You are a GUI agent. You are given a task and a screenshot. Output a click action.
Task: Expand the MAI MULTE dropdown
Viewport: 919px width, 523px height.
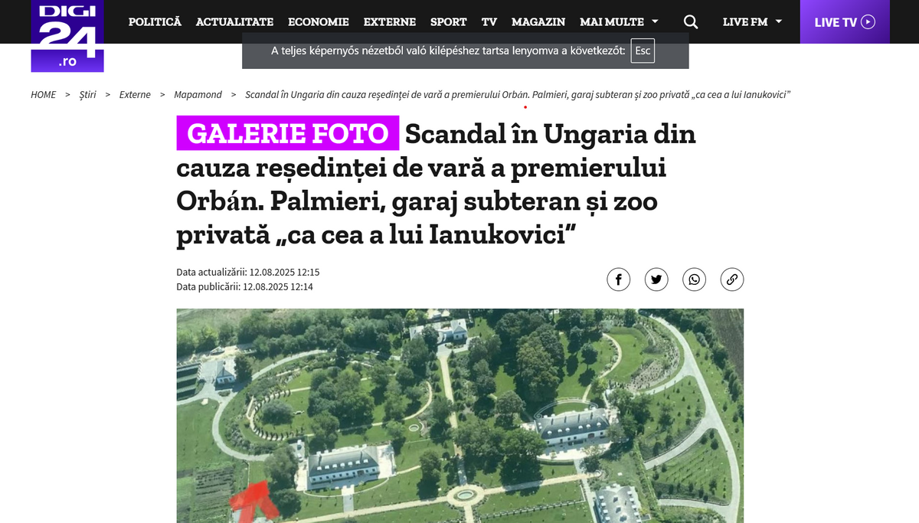tap(619, 21)
